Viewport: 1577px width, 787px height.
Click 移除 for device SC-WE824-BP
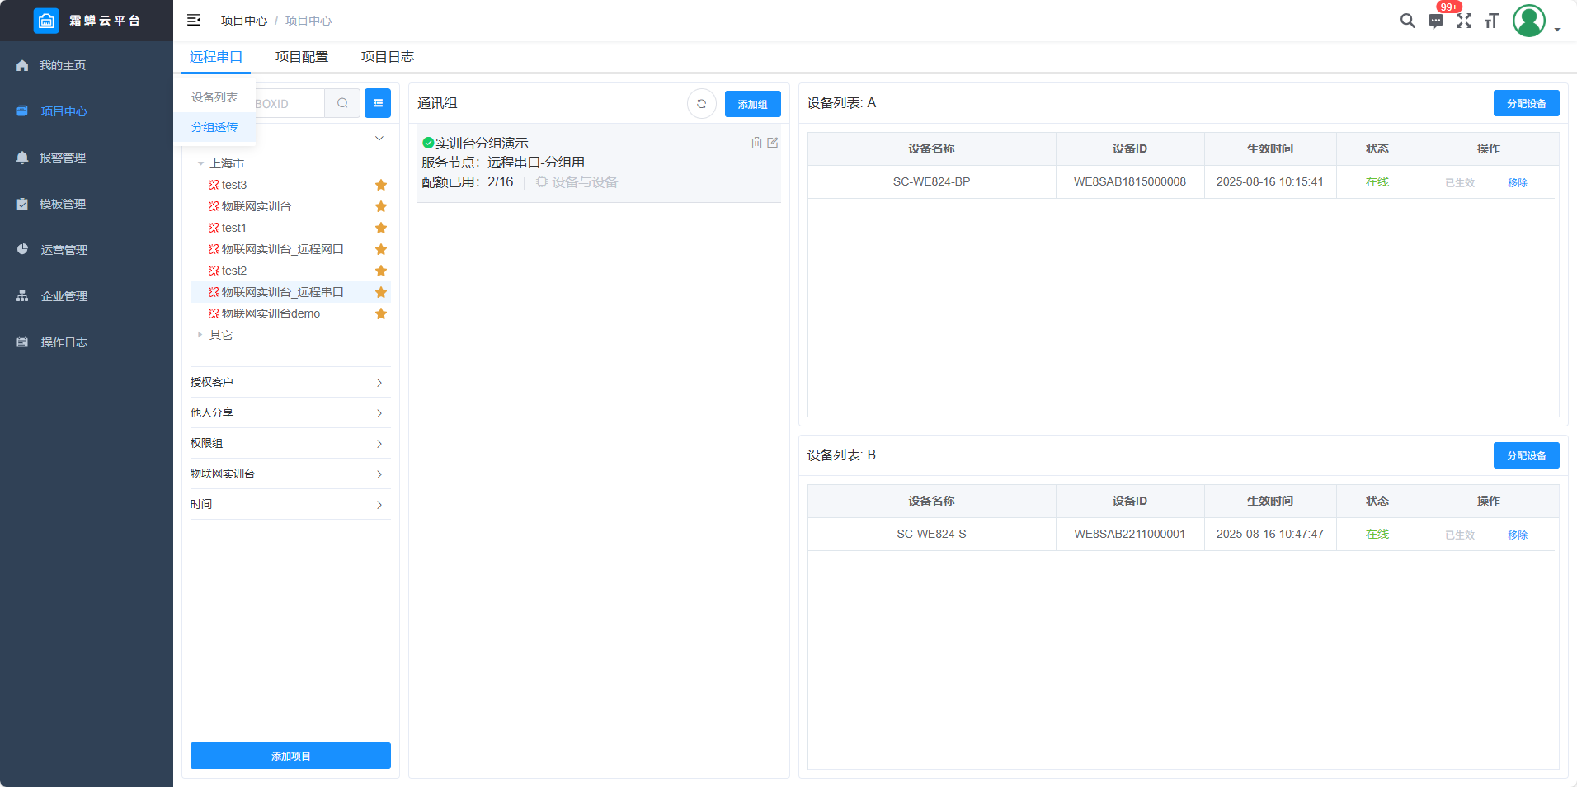coord(1518,182)
